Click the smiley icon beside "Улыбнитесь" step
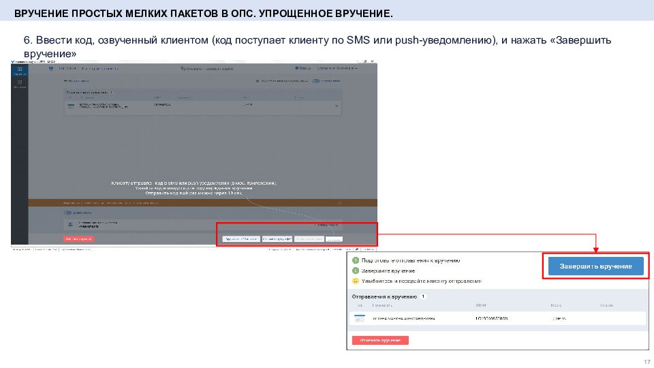Screen dimensions: 654x368 356,281
